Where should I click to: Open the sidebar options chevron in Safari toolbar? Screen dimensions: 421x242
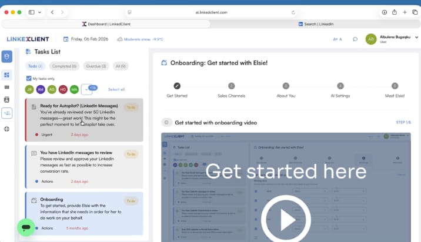point(40,12)
